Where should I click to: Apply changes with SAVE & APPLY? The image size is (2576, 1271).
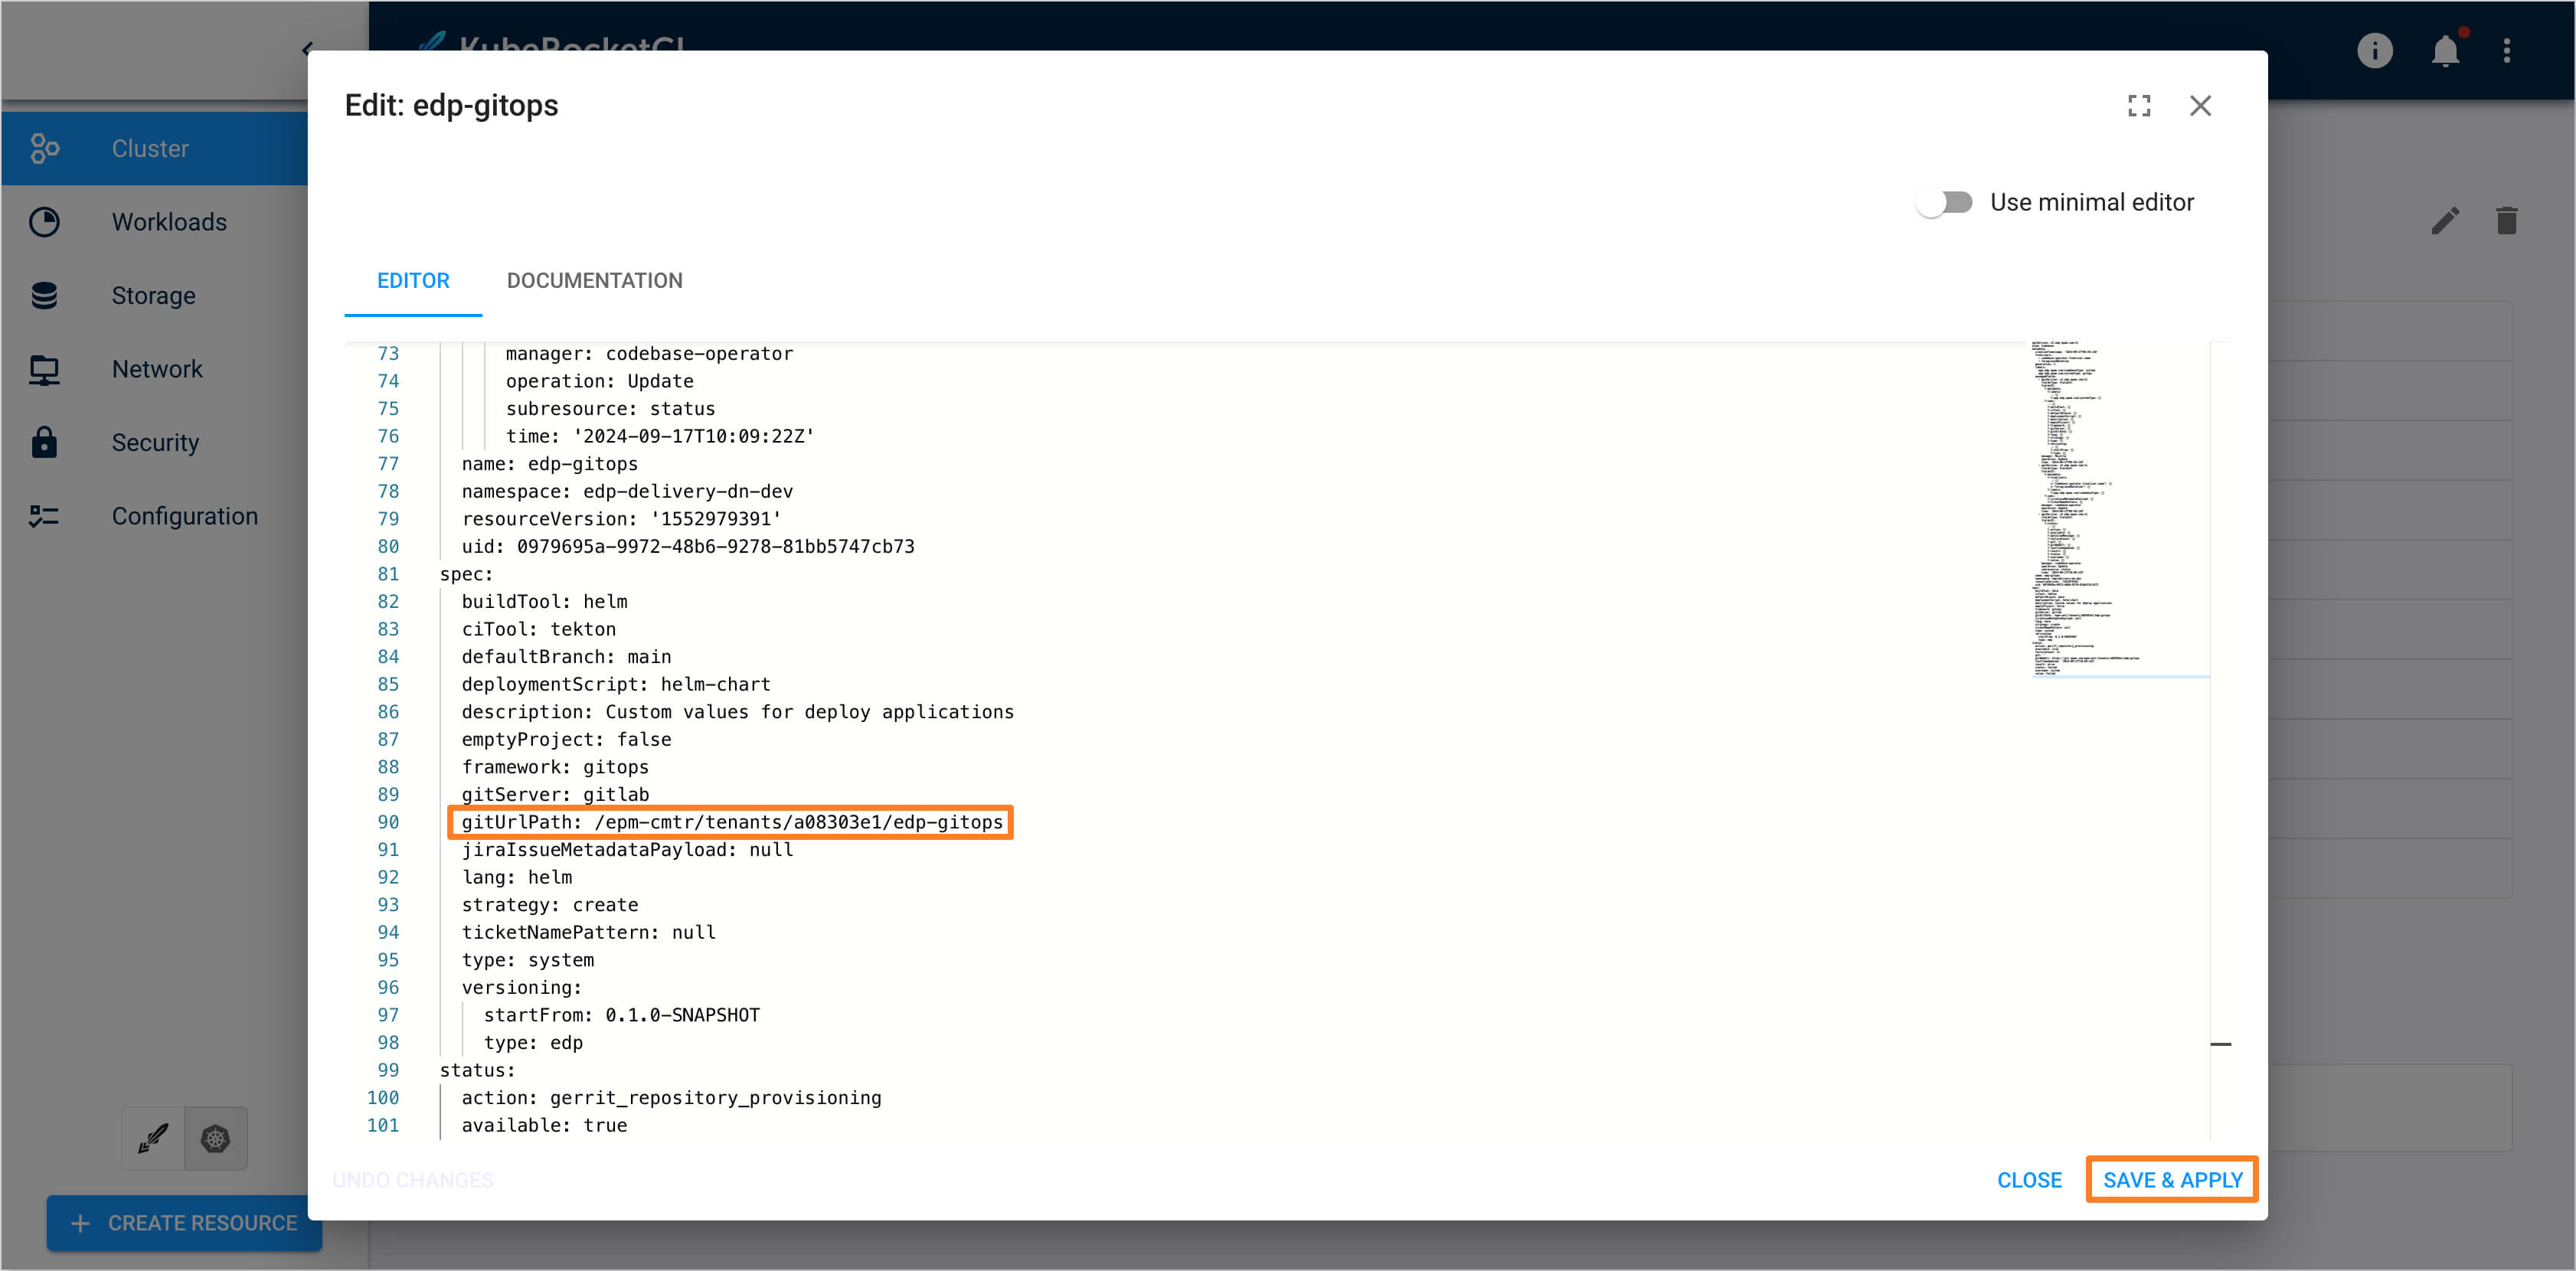point(2171,1179)
